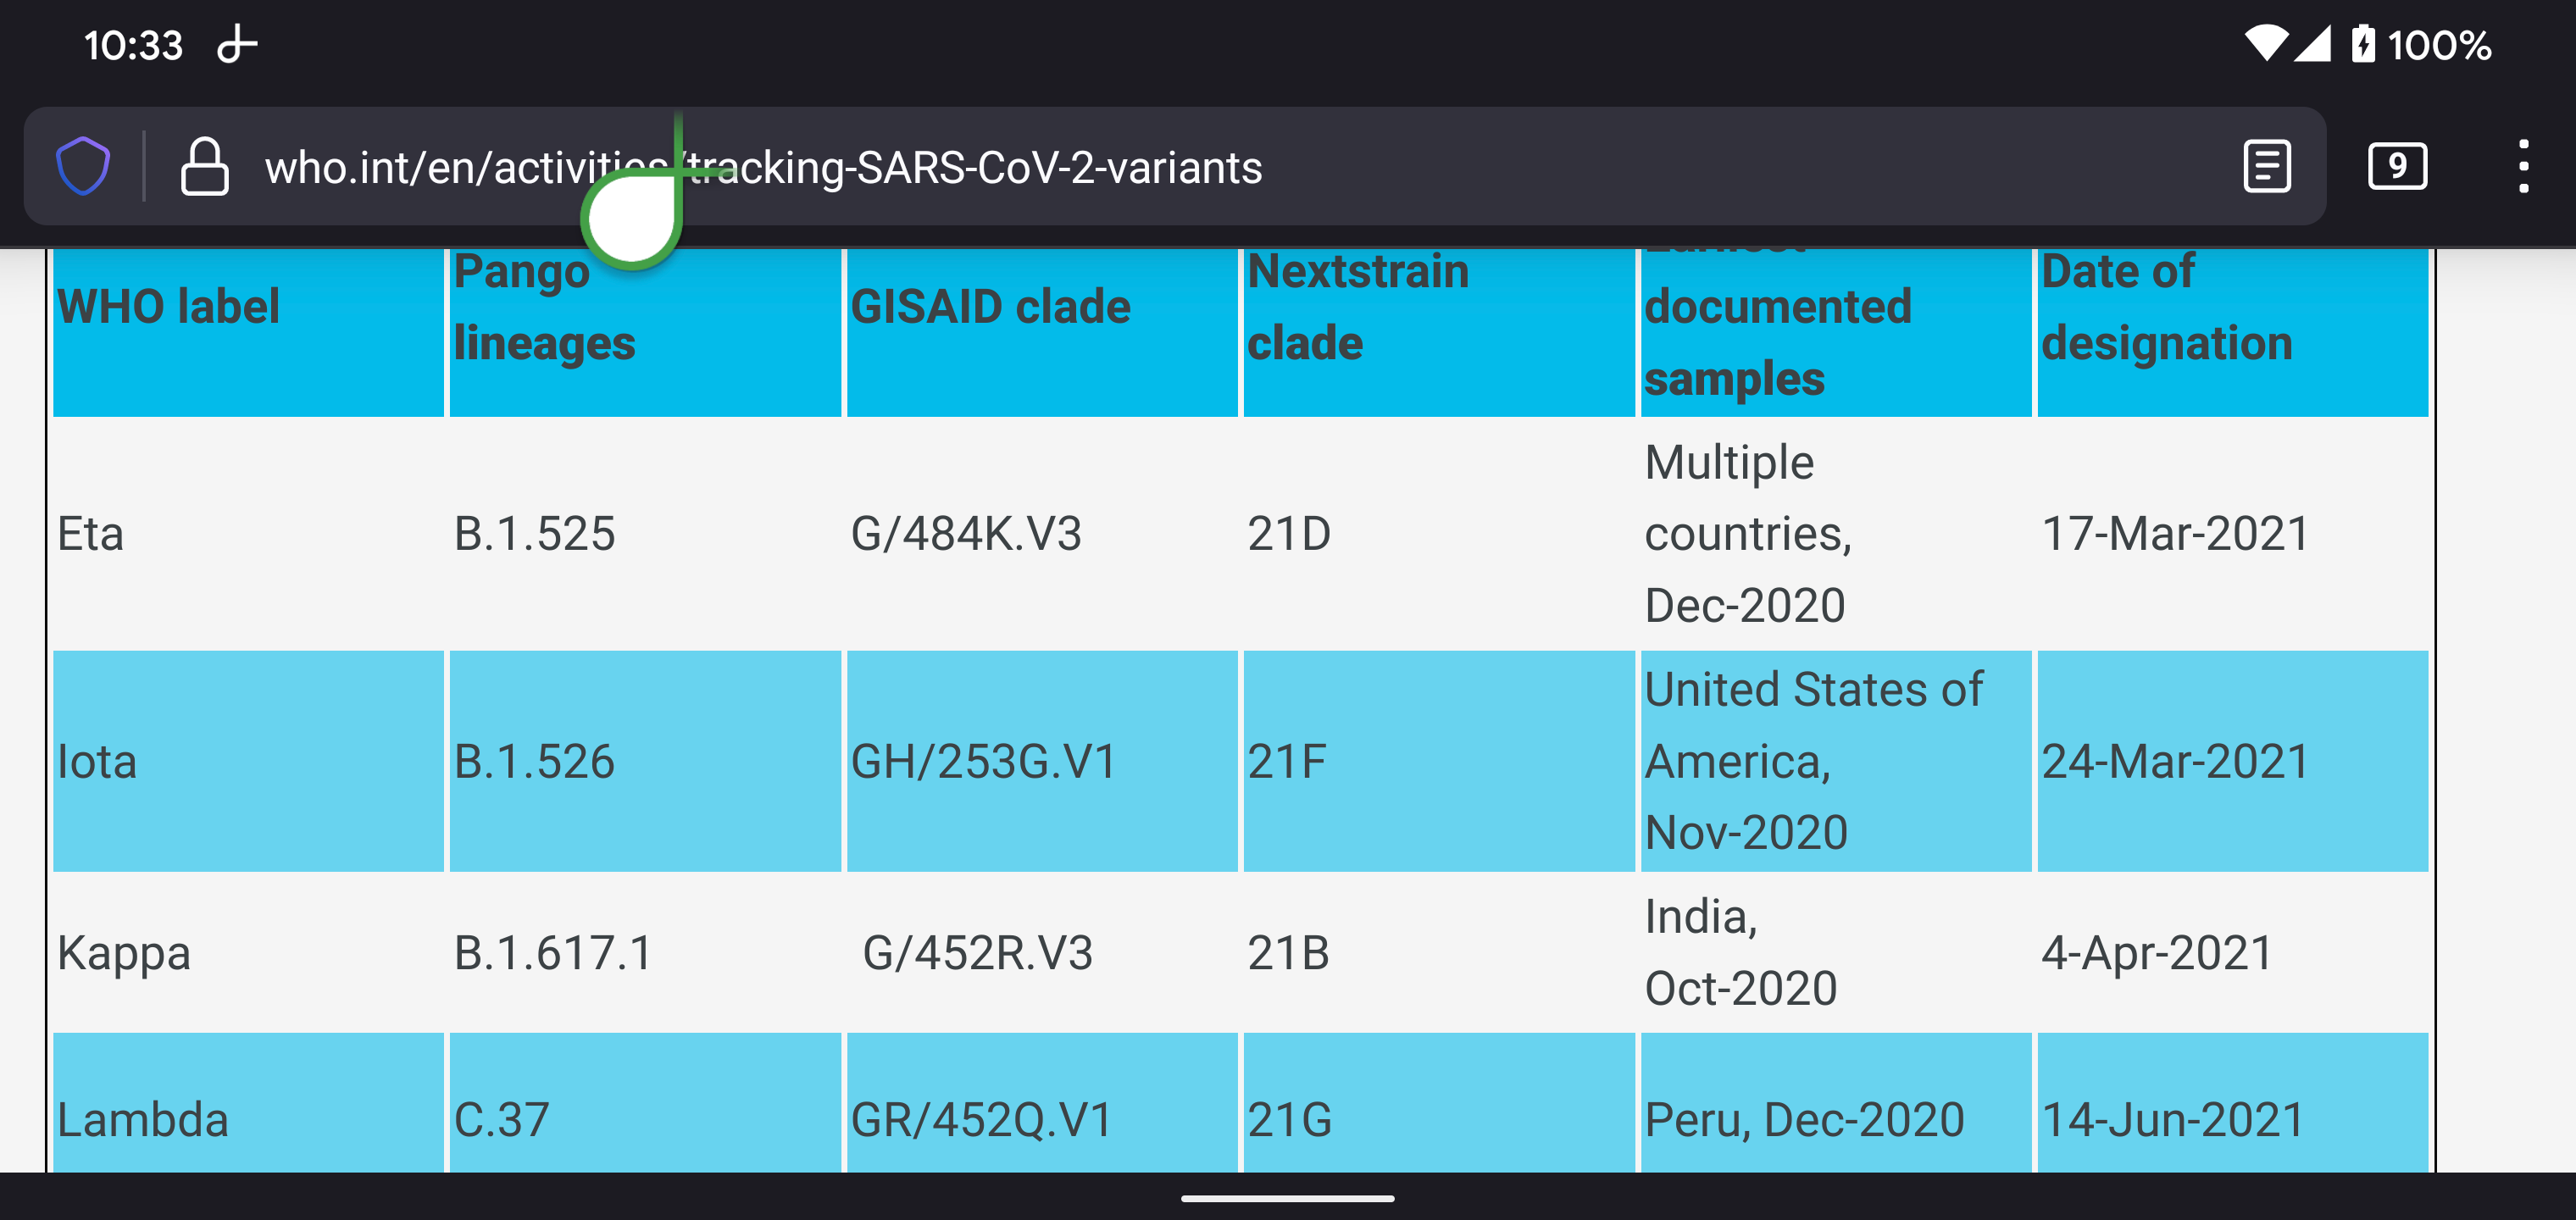Tap the 10:33 clock in the status bar
2576x1220 pixels.
(133, 45)
